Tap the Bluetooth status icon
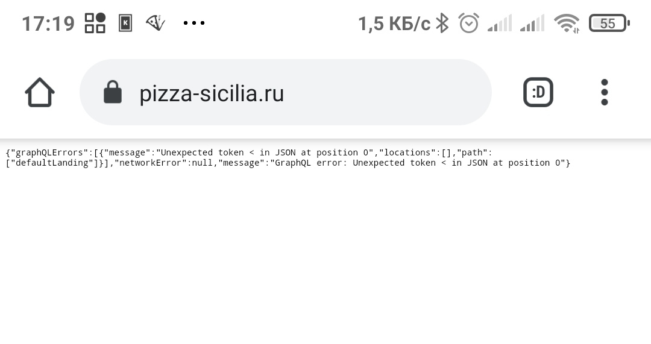 [x=442, y=23]
